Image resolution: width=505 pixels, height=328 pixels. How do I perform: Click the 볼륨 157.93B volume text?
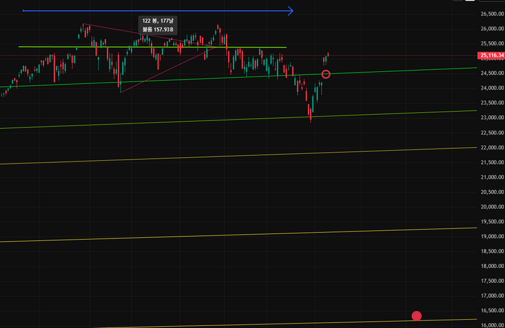coord(158,30)
